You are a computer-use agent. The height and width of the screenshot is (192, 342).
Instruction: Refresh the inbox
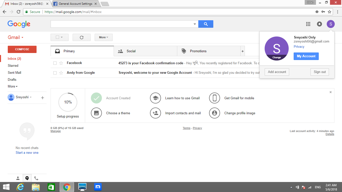[82, 37]
